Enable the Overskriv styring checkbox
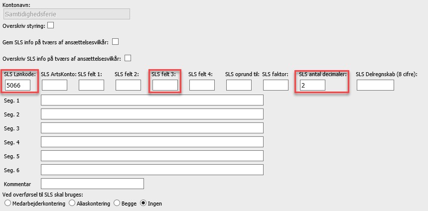The image size is (428, 211). 50,25
